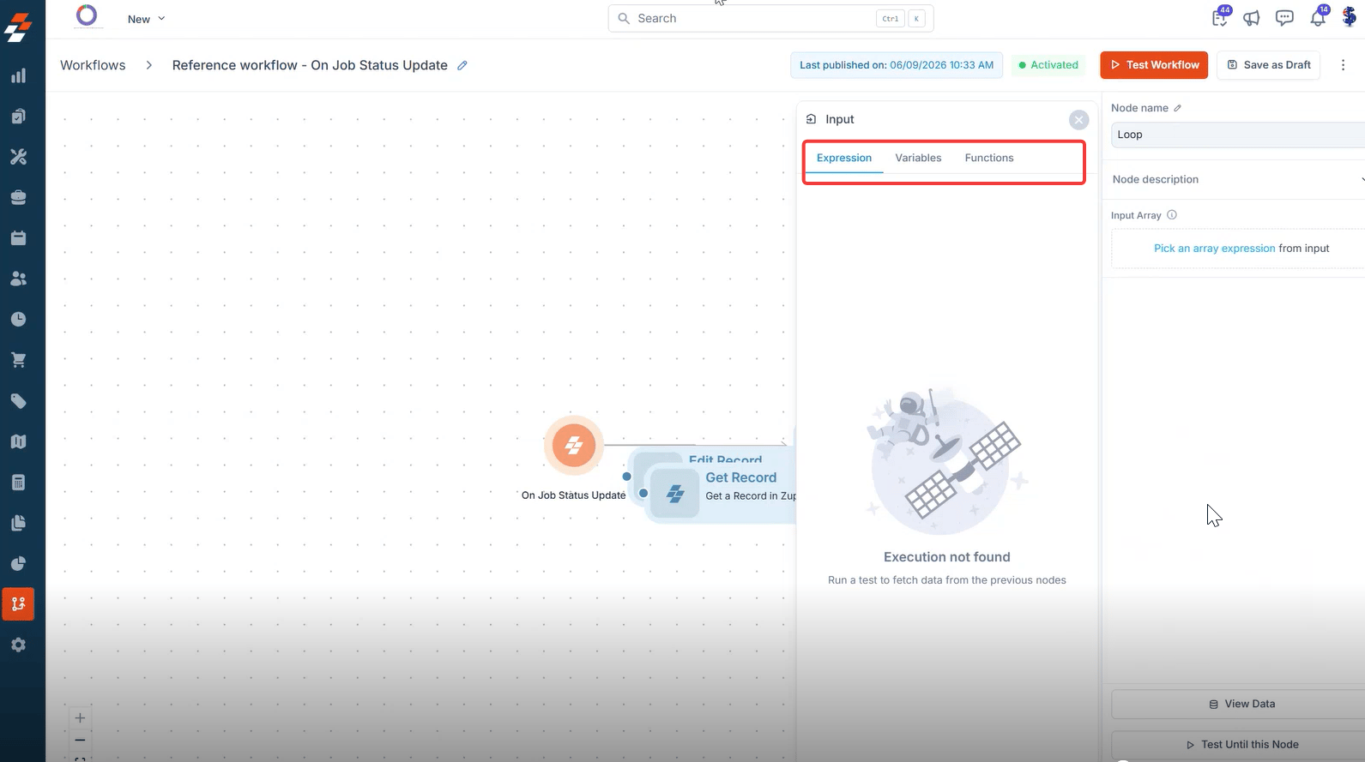Open the shopping cart icon in sidebar

point(18,360)
